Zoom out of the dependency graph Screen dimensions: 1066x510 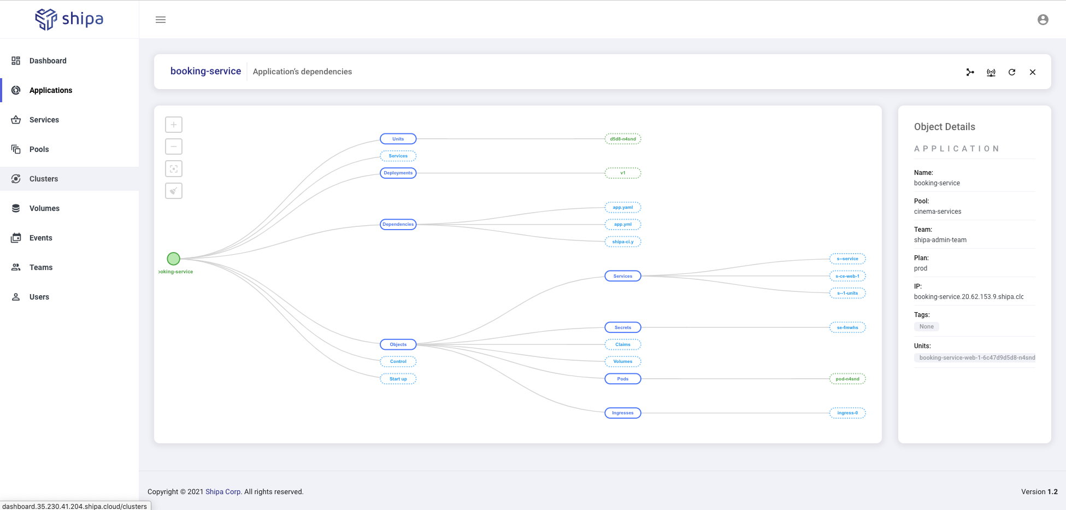[x=174, y=146]
